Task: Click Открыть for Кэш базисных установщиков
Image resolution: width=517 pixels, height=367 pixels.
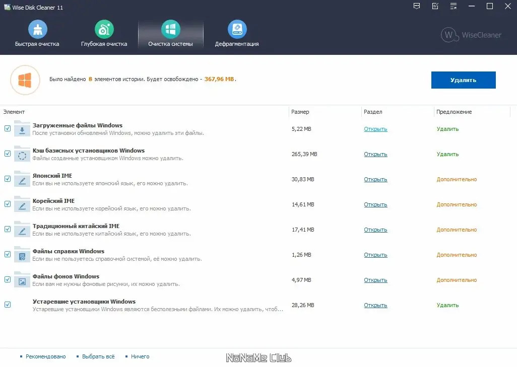Action: (x=375, y=154)
